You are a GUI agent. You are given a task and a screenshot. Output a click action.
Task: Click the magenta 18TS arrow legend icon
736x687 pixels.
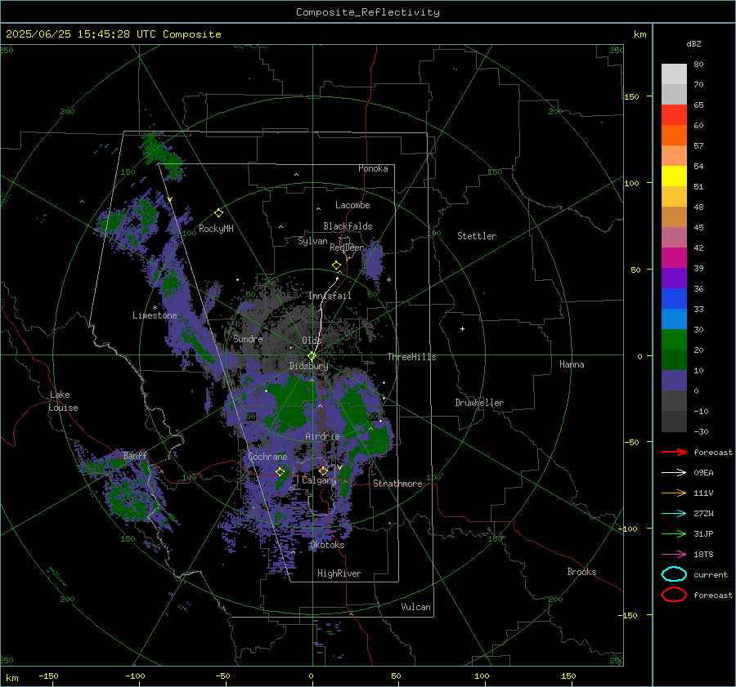pyautogui.click(x=674, y=555)
